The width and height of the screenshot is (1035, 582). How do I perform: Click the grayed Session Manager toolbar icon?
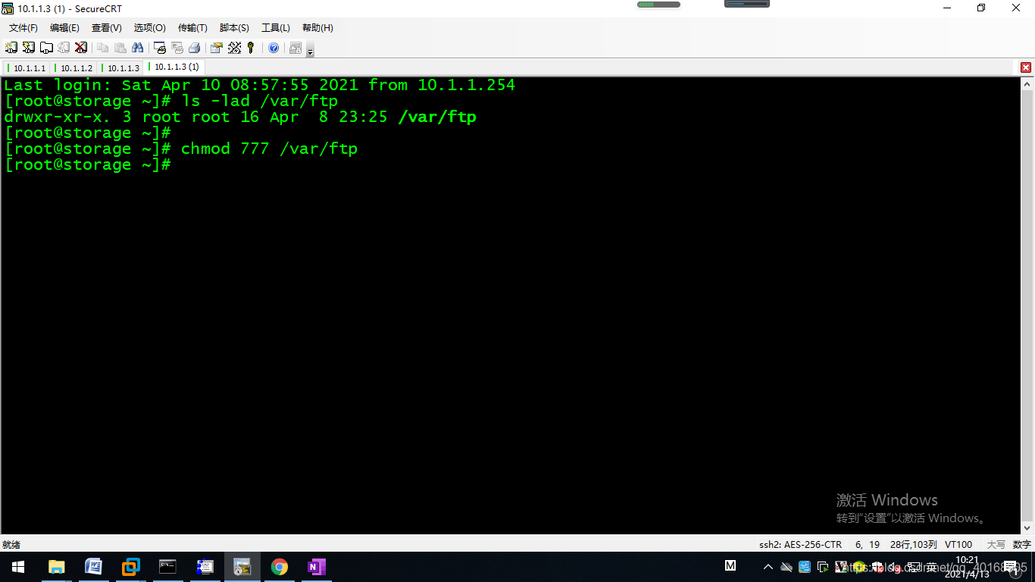click(x=295, y=48)
